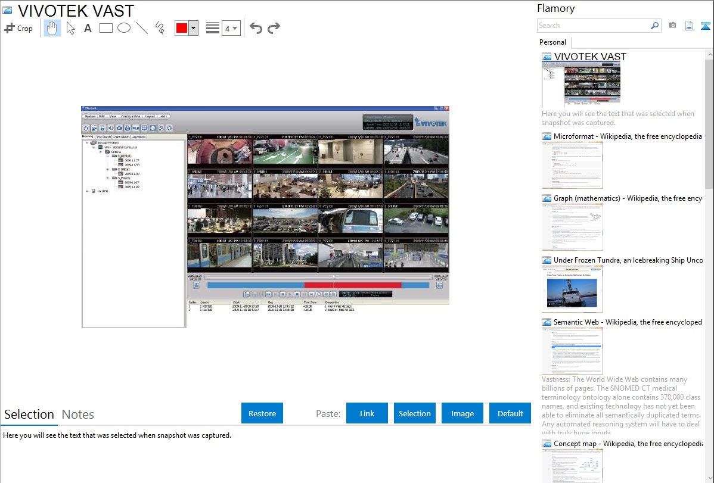This screenshot has height=483, width=714.
Task: Click the Paste Image button
Action: click(462, 413)
